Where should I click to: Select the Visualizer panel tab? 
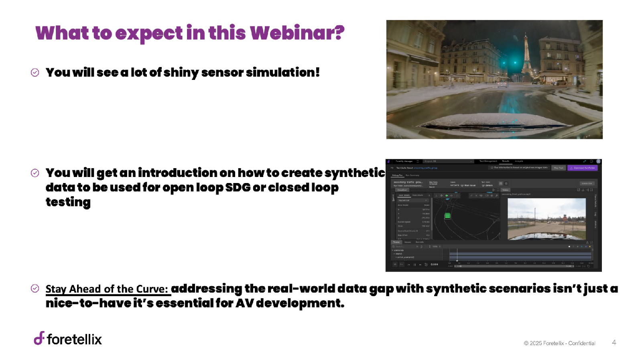(402, 190)
